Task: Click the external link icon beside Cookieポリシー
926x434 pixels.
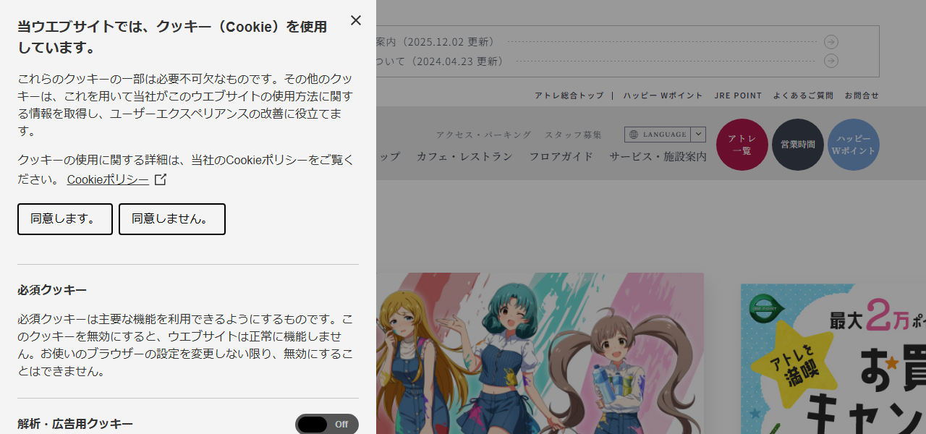Action: click(161, 179)
